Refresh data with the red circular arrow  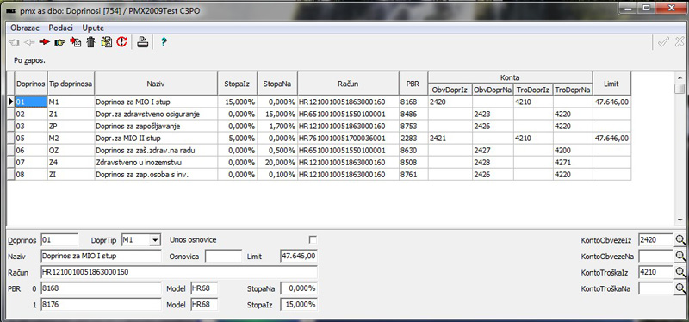tap(121, 42)
